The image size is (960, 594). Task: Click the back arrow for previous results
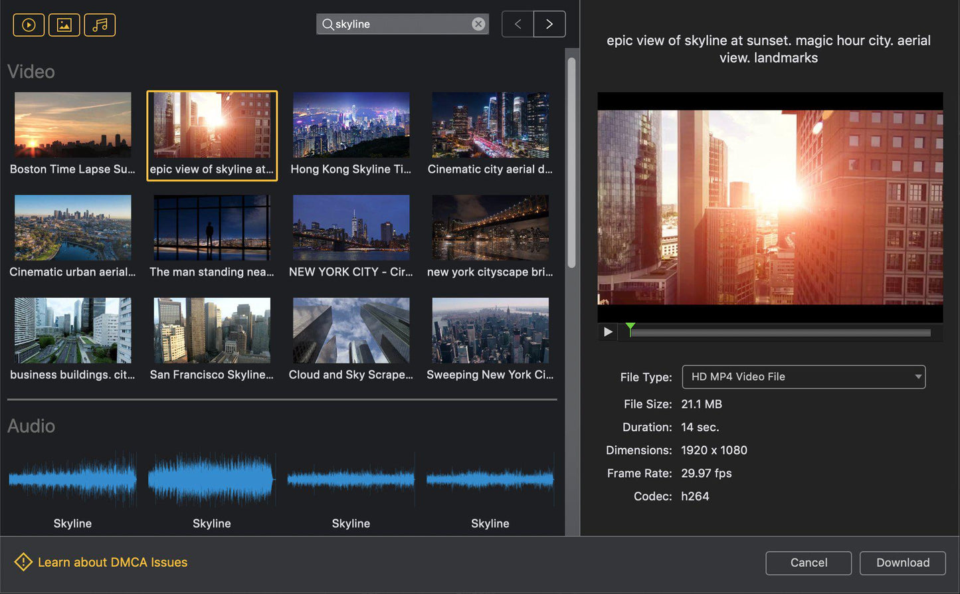tap(518, 24)
